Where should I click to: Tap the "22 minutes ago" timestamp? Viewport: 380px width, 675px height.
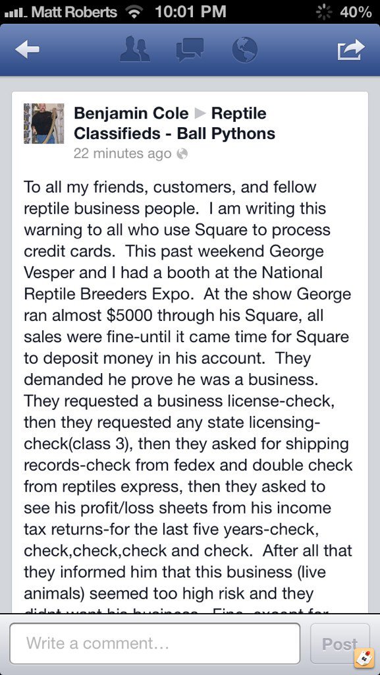[x=122, y=154]
